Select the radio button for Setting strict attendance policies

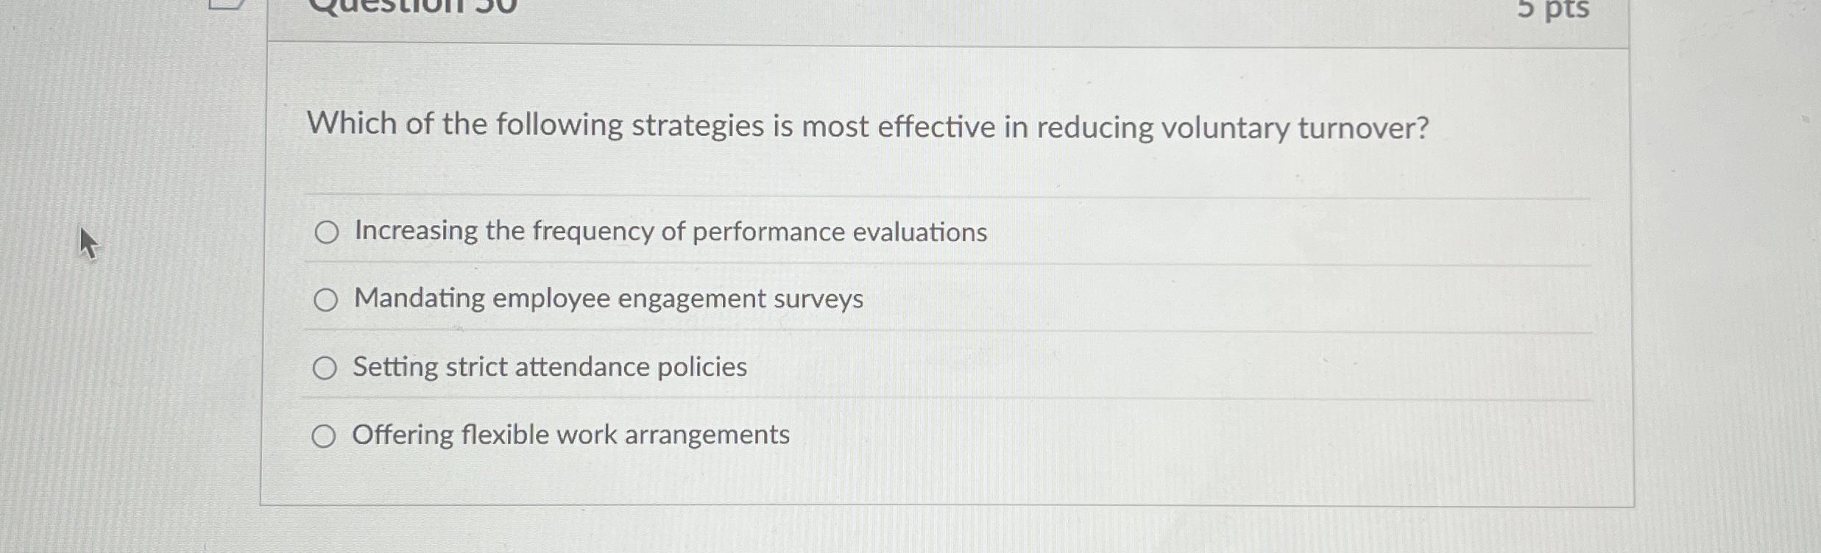(326, 367)
